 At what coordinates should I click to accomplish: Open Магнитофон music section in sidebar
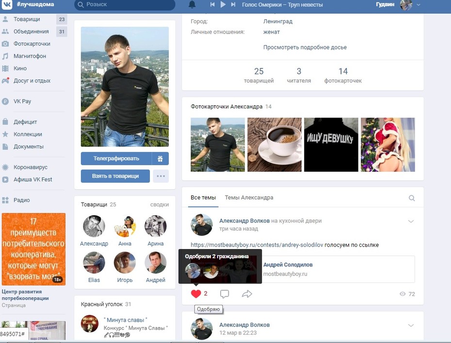(x=30, y=56)
